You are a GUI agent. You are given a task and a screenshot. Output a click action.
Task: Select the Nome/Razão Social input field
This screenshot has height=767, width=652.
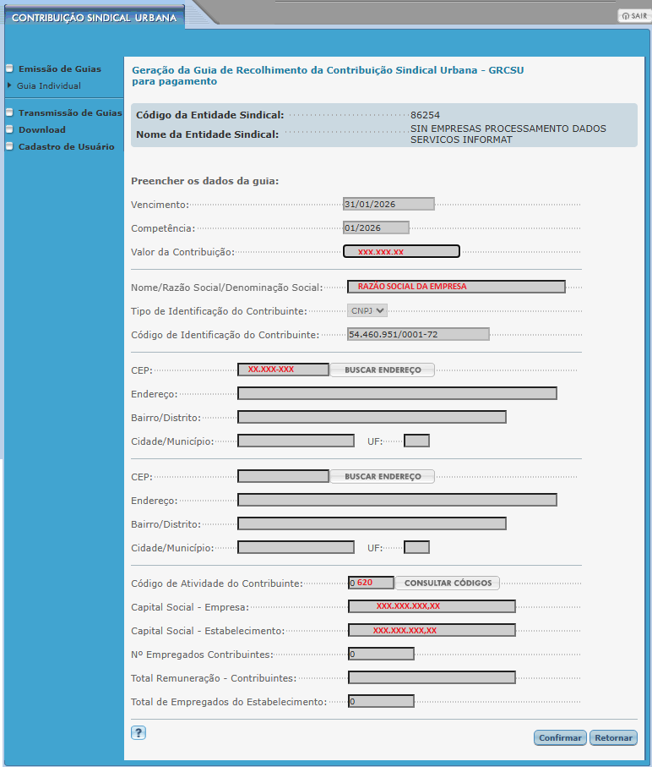456,287
